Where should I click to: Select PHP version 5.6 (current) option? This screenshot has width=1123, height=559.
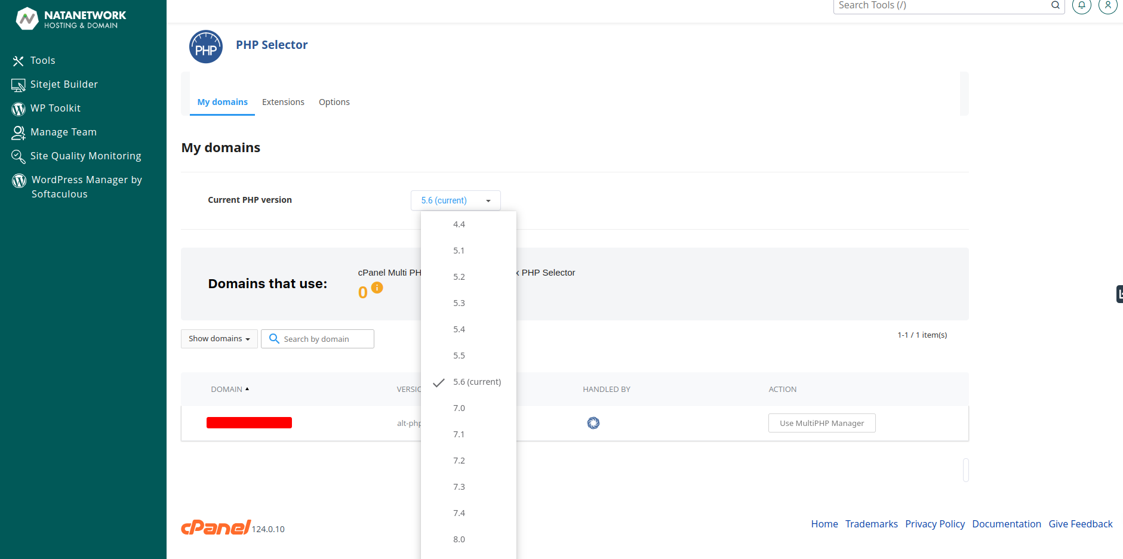(469, 382)
